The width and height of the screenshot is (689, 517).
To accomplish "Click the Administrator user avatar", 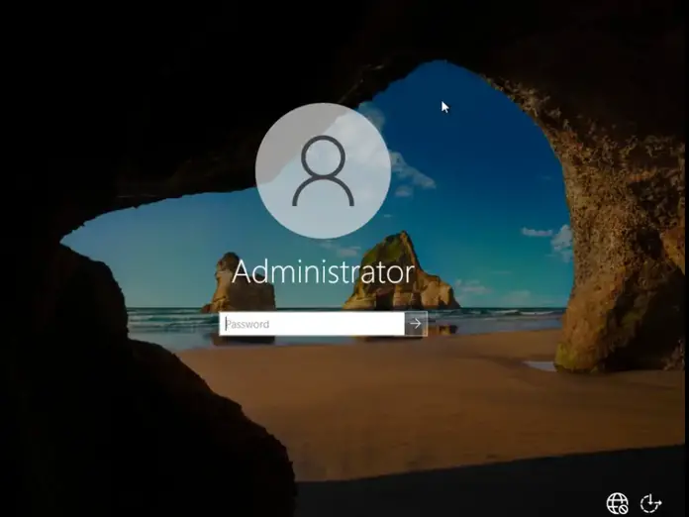I will [323, 171].
